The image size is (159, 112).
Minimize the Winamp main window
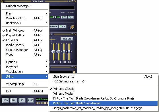point(69,1)
